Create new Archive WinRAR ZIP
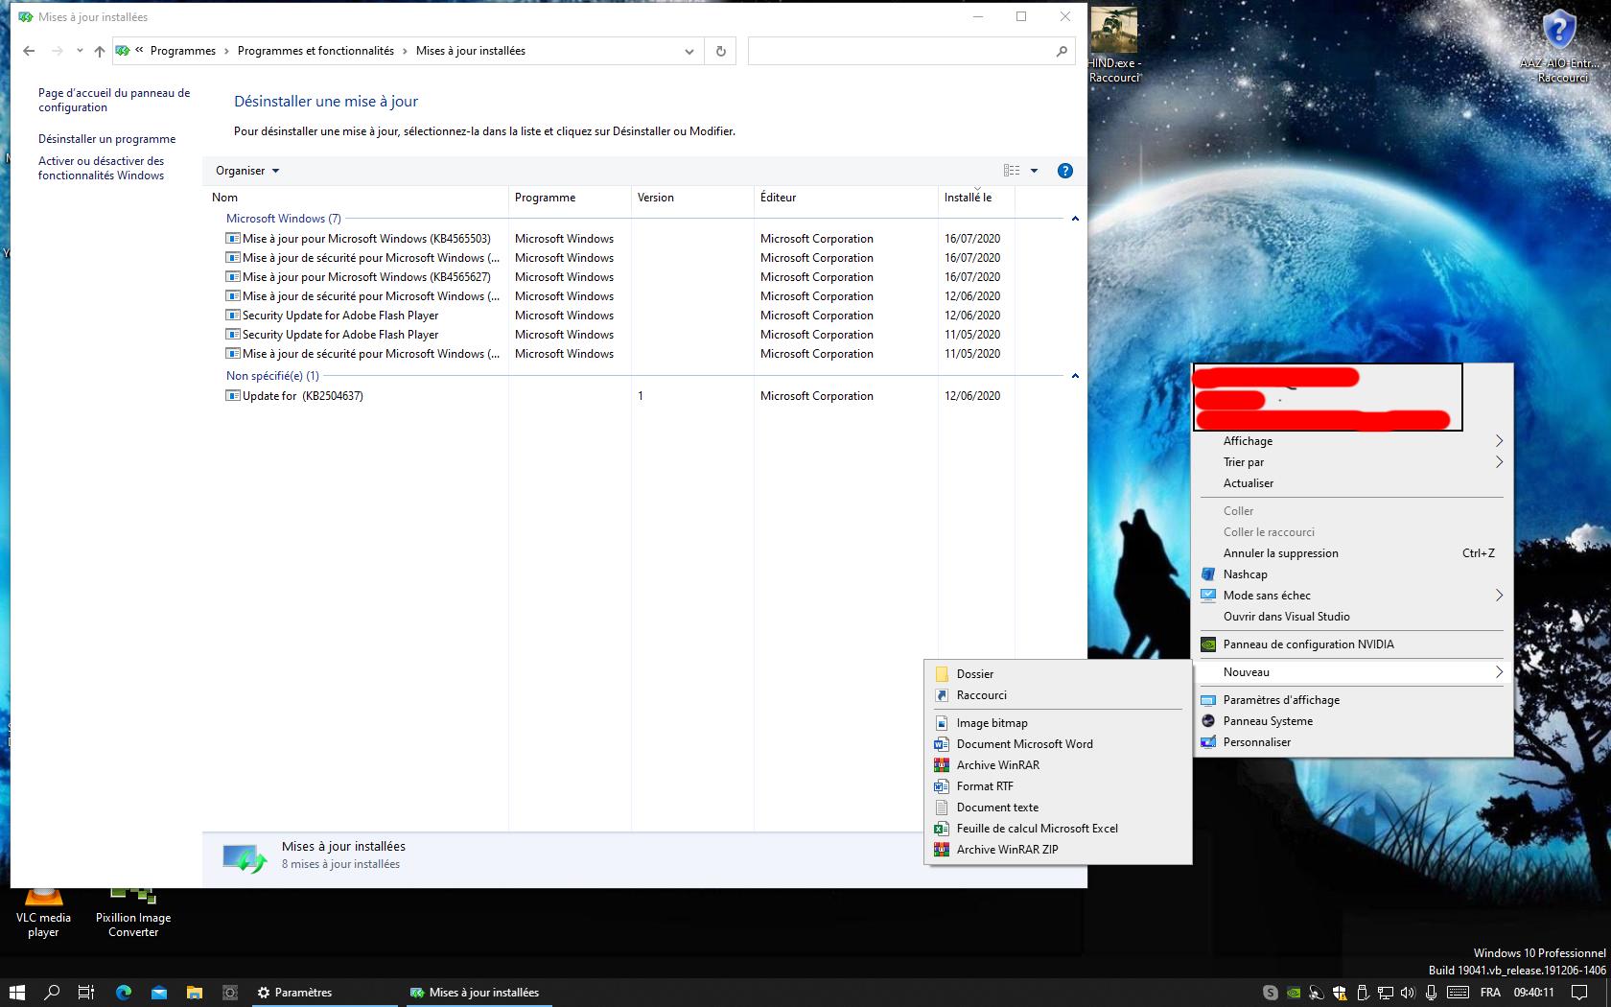1611x1007 pixels. (1058, 850)
